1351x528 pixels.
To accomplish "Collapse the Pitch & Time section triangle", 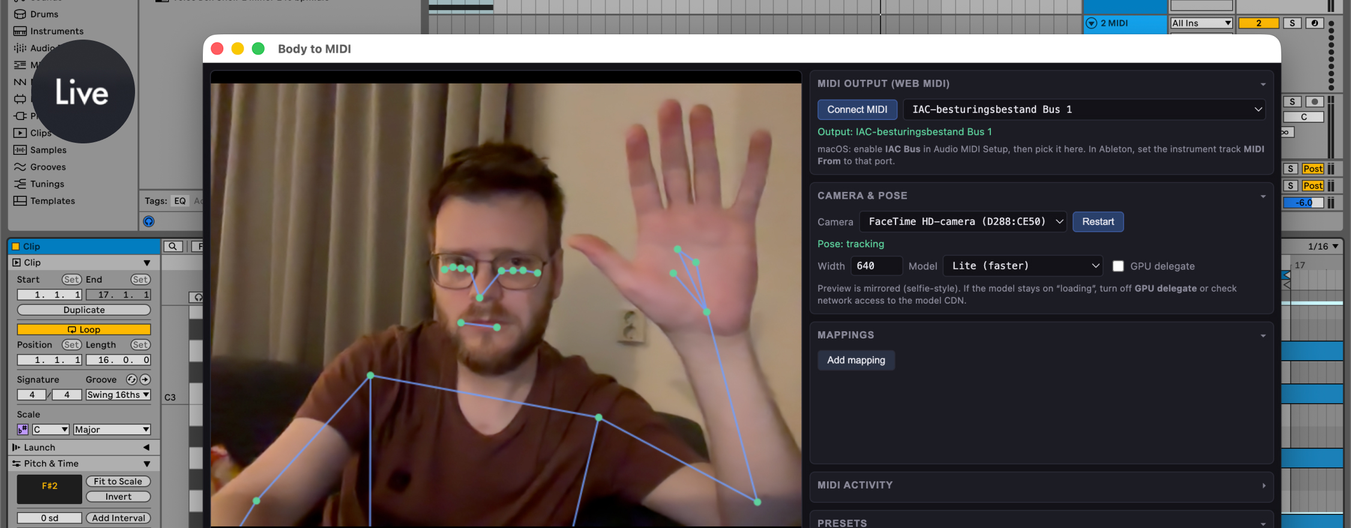I will pos(146,464).
